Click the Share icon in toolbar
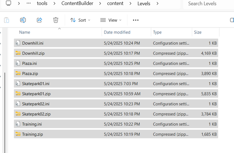234x153 pixels. click(x=39, y=20)
